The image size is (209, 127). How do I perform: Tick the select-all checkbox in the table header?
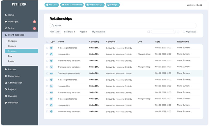(47, 42)
